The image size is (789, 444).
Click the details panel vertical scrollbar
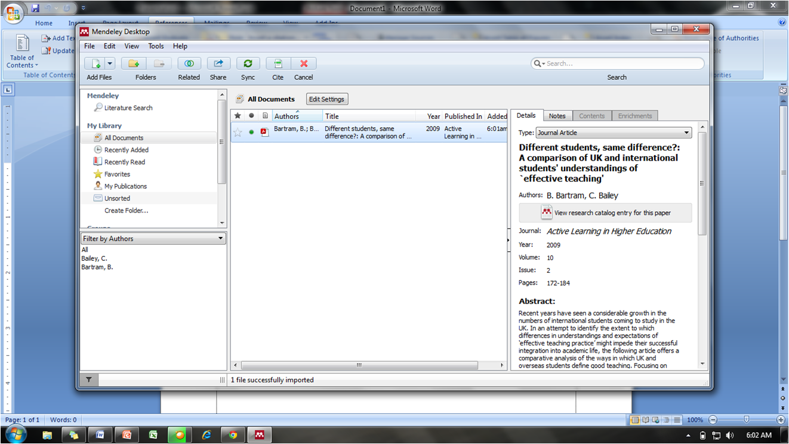[x=702, y=183]
